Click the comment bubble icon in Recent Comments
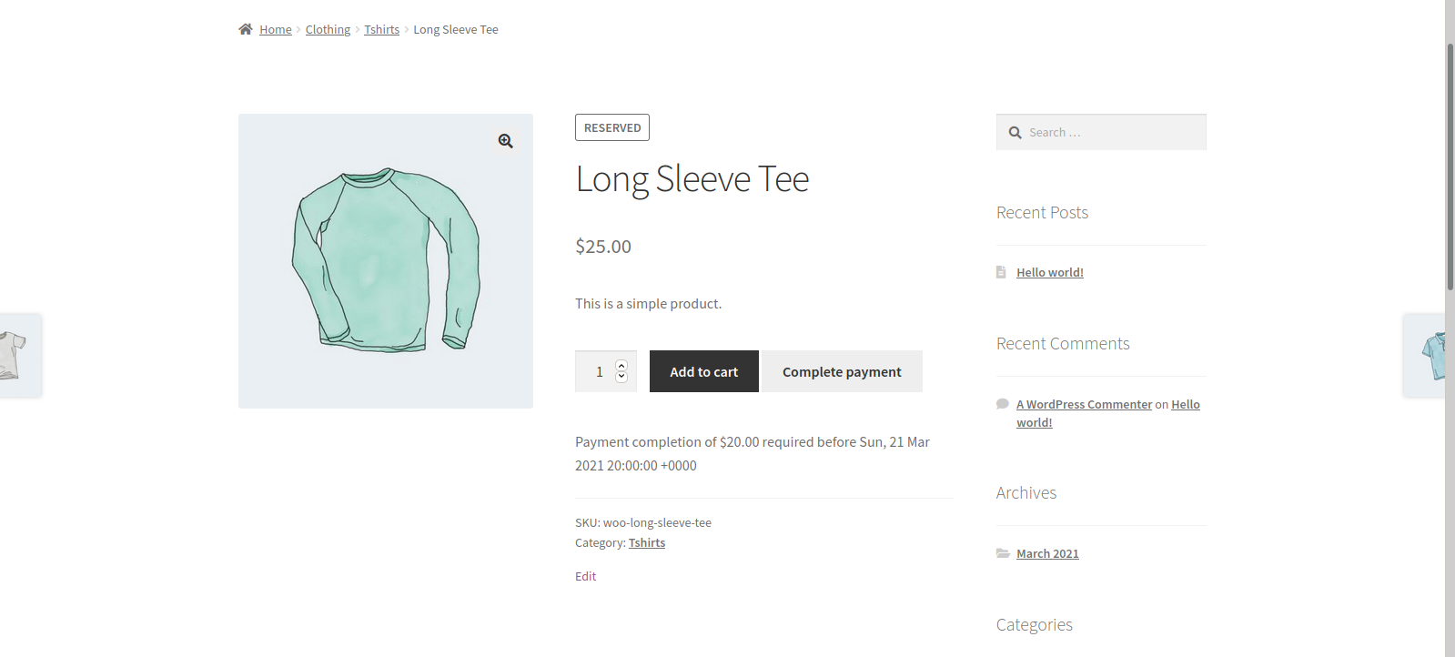 click(x=1003, y=404)
